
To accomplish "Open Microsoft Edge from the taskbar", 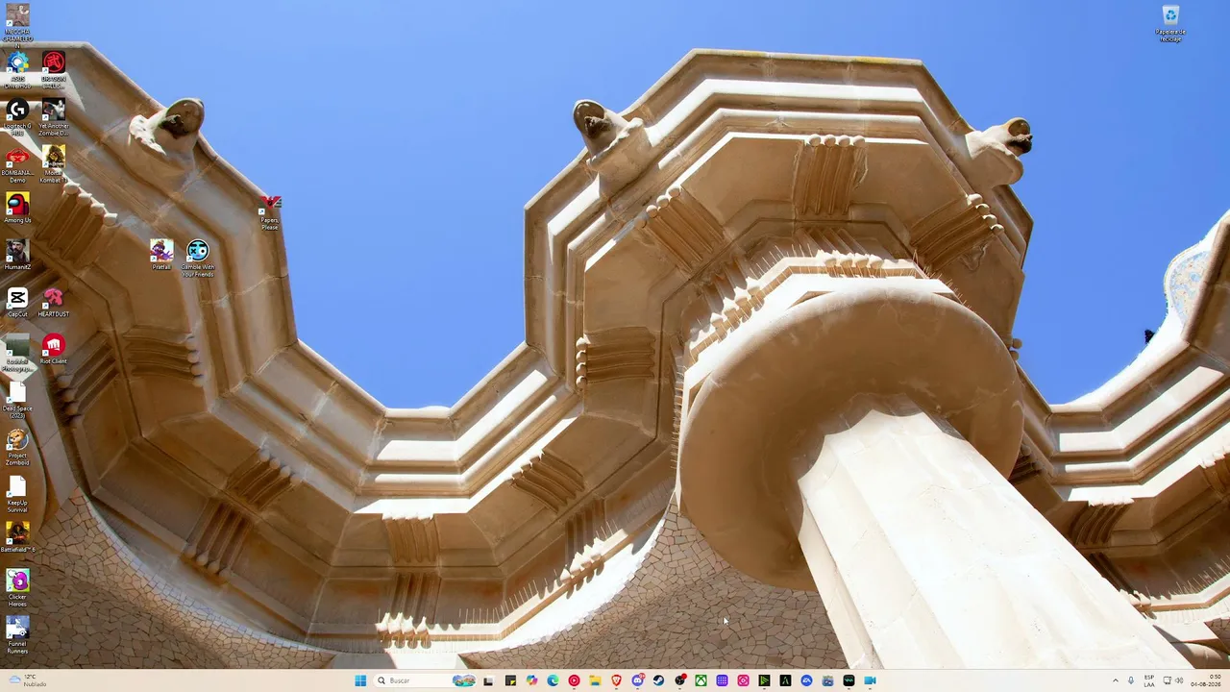I will click(553, 680).
